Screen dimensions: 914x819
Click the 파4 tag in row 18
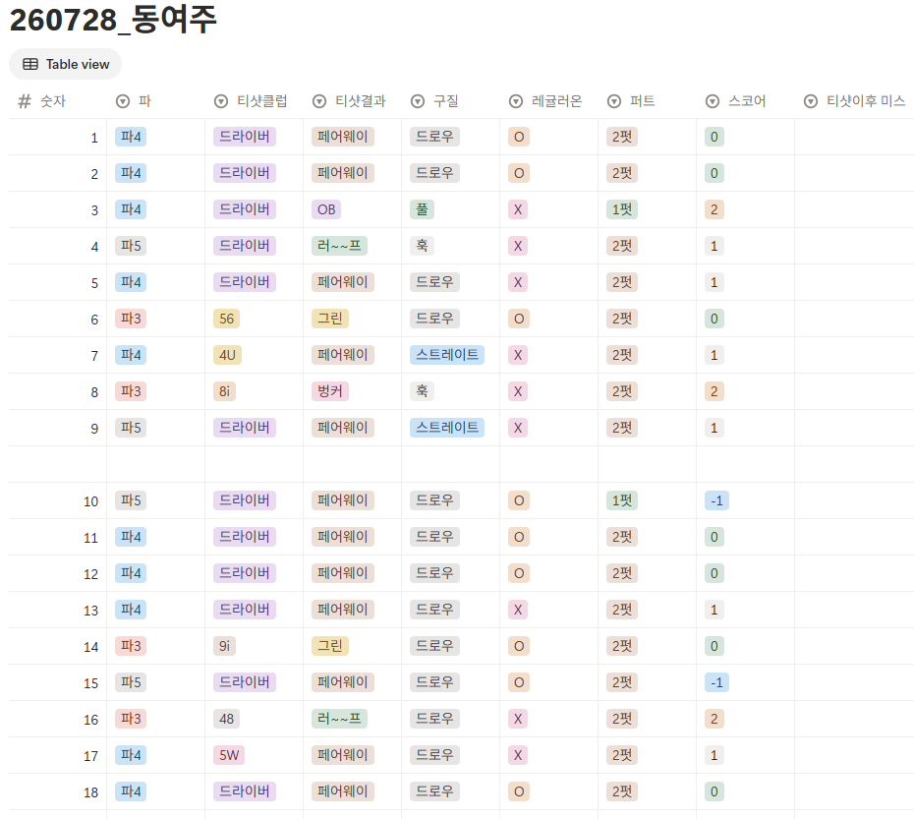tap(131, 791)
